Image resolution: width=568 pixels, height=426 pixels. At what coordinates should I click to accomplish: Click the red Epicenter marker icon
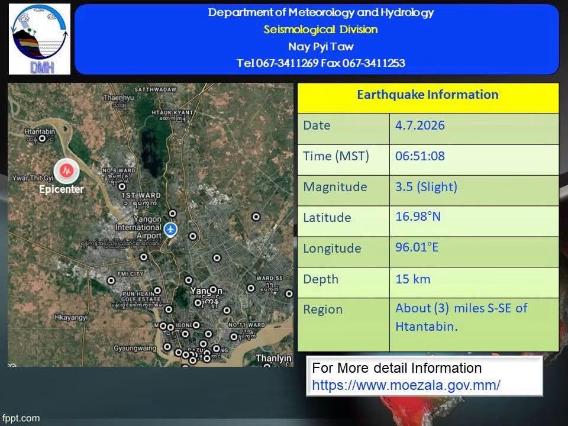(x=67, y=170)
